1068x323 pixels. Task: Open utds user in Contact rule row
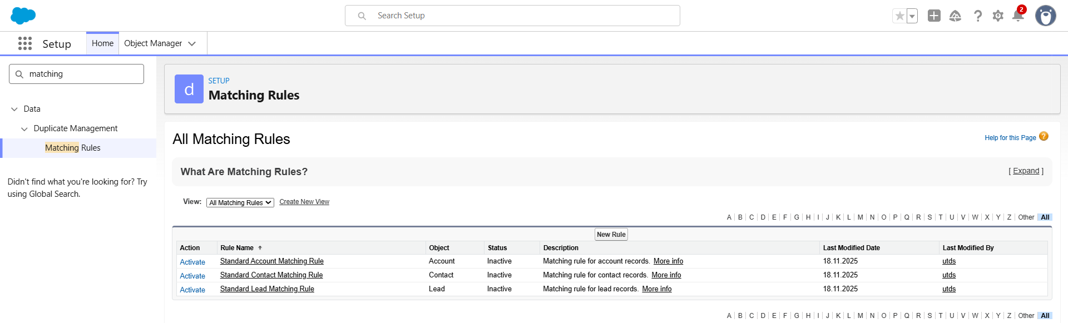(x=949, y=275)
